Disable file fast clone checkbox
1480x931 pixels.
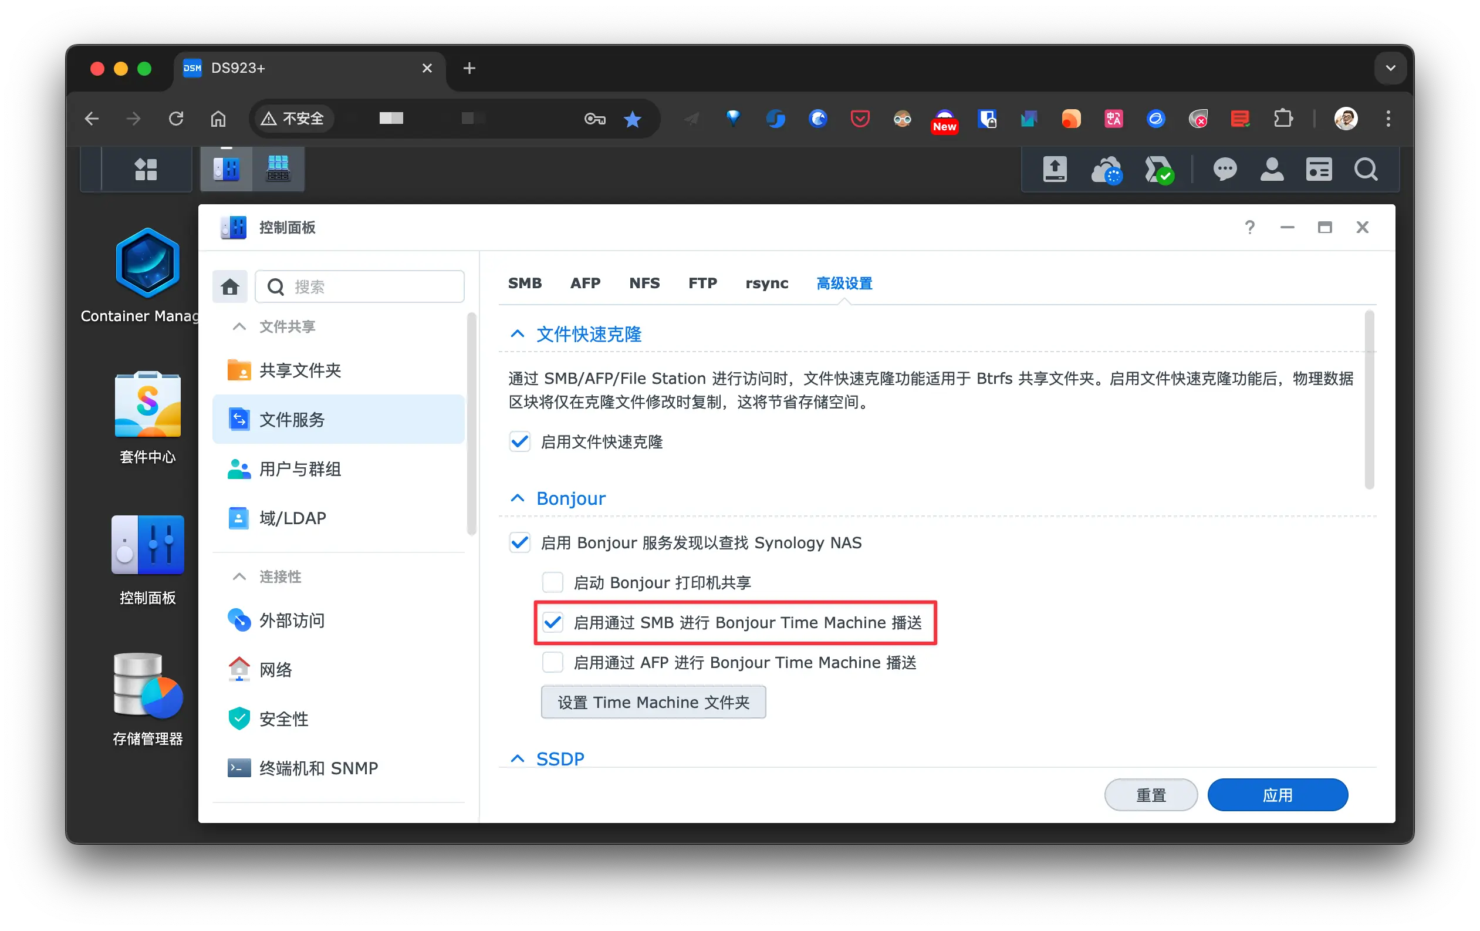(520, 441)
